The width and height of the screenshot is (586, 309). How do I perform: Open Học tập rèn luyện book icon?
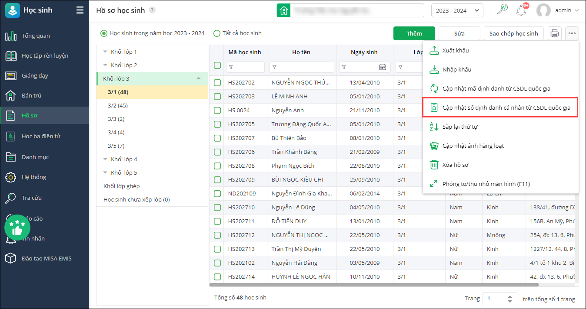pos(11,56)
